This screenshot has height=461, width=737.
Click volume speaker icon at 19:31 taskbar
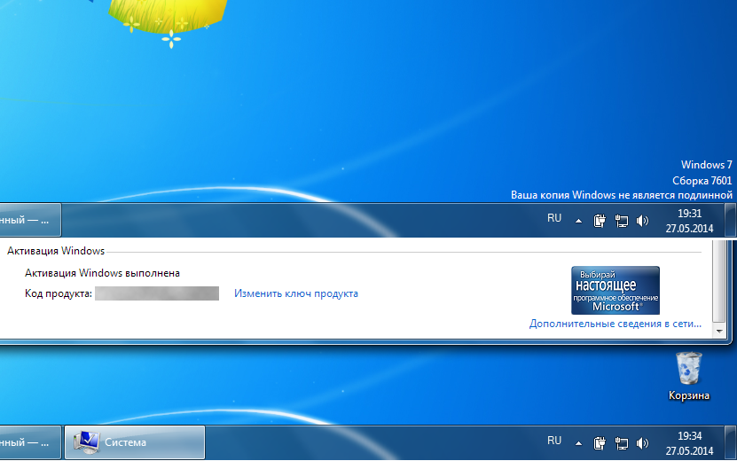coord(642,221)
